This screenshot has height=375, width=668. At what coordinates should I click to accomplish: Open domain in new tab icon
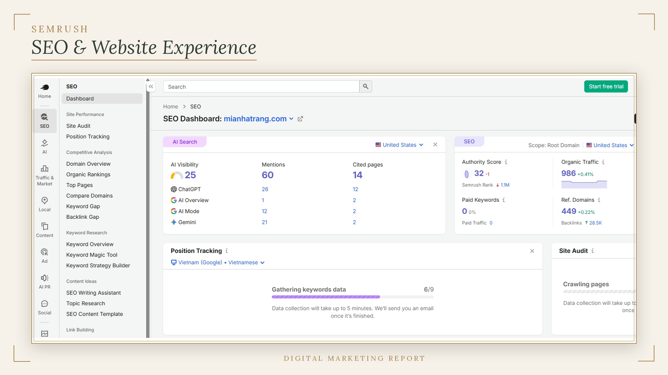300,119
